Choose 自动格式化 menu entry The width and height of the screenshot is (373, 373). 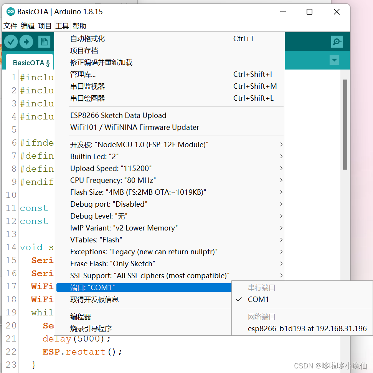pos(169,38)
